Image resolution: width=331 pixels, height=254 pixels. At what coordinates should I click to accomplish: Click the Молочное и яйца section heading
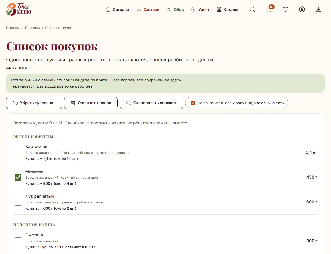(34, 225)
